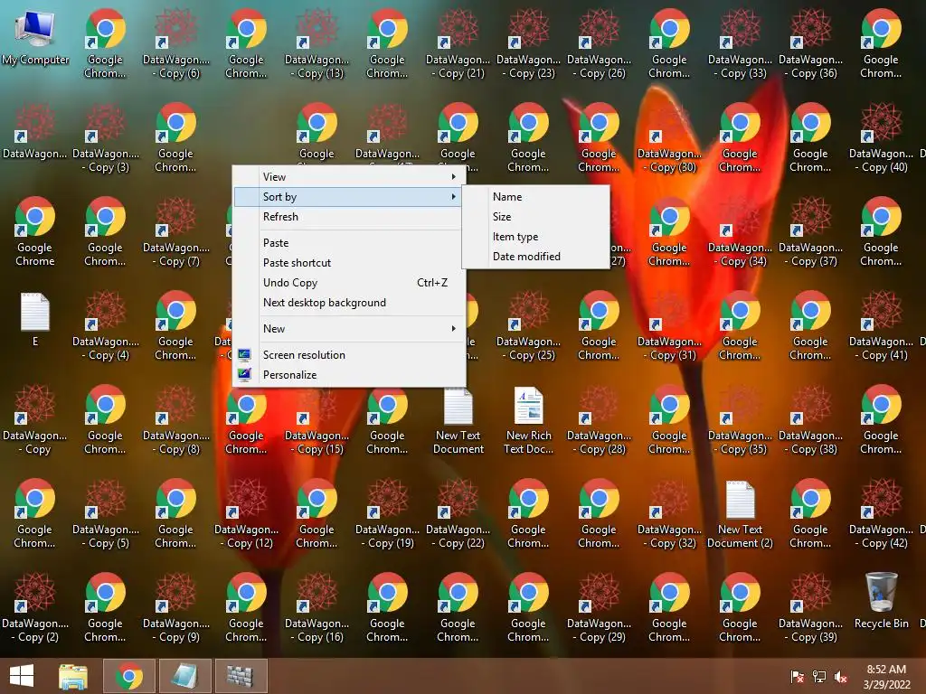Choose Next desktop background
The width and height of the screenshot is (926, 694).
(348, 303)
